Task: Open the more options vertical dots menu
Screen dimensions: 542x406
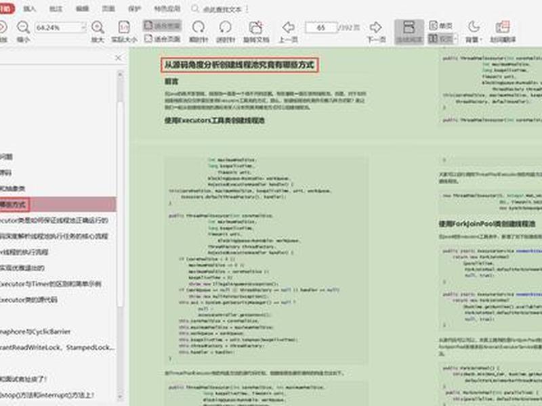Action: coord(247,9)
